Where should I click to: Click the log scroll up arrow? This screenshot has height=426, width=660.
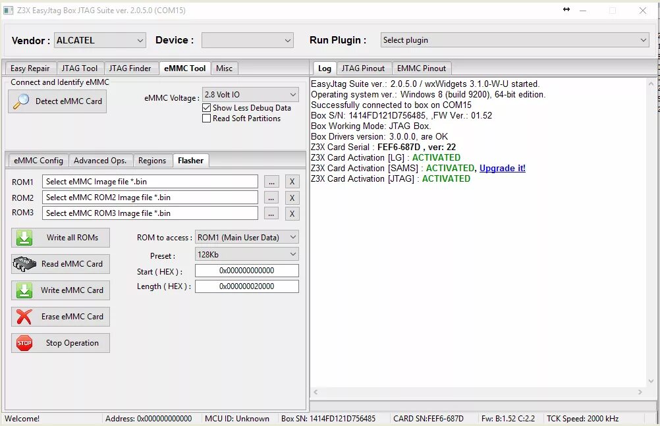coord(651,84)
